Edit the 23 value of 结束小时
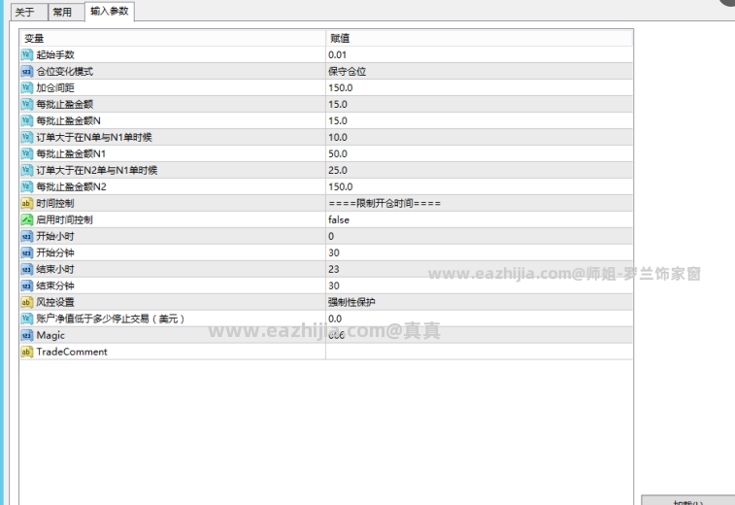 click(479, 269)
